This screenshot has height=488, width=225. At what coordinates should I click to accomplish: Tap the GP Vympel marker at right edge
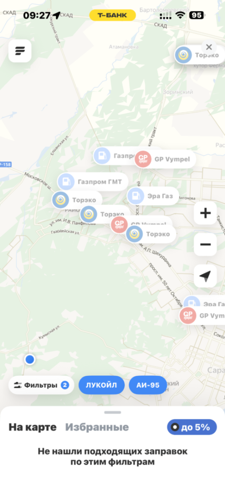tap(202, 316)
